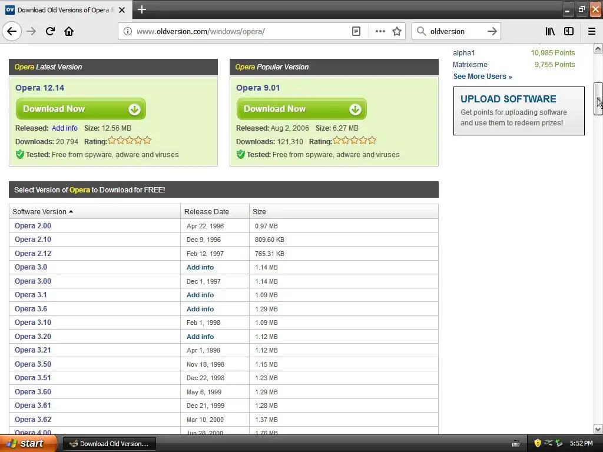603x452 pixels.
Task: Click the page scrollbar down arrow
Action: (598, 429)
